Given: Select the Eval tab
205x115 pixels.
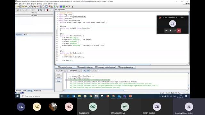Looking at the screenshot, I should [26, 35].
